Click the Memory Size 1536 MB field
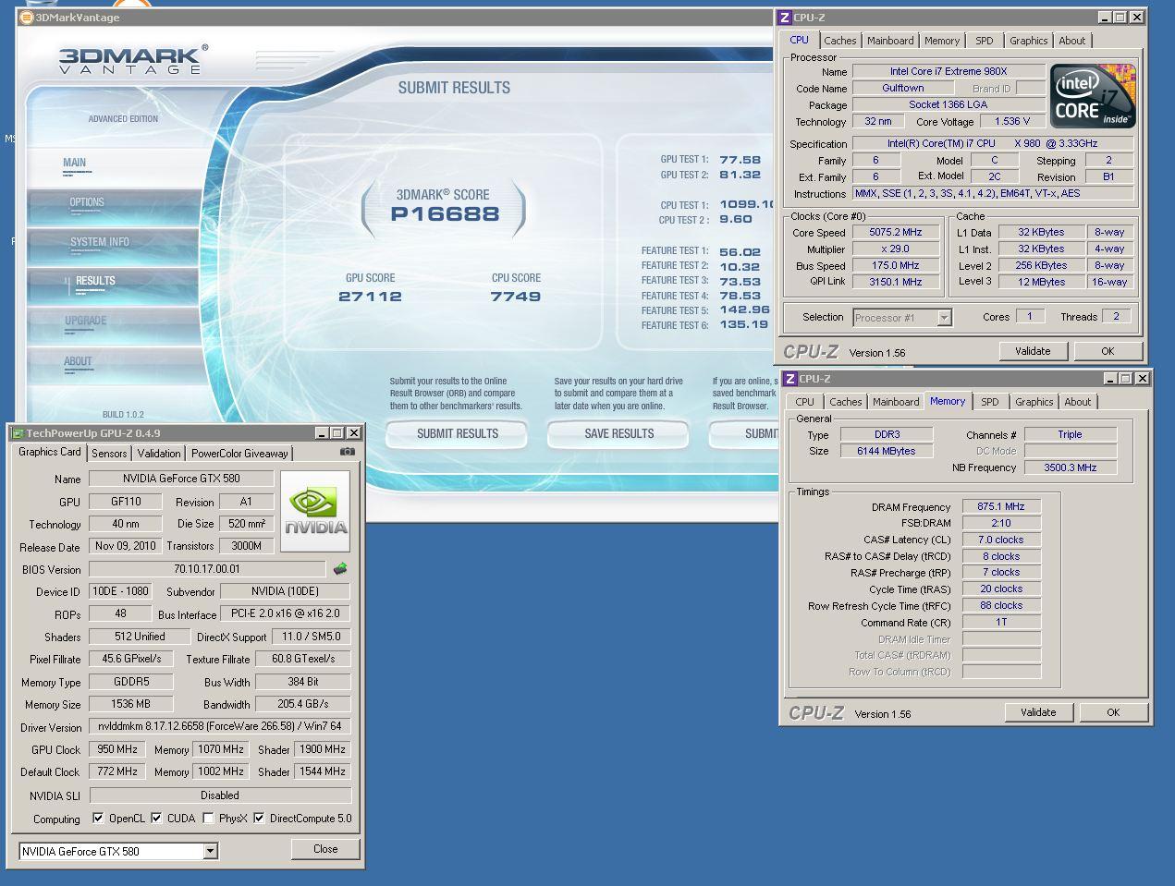 click(x=131, y=704)
